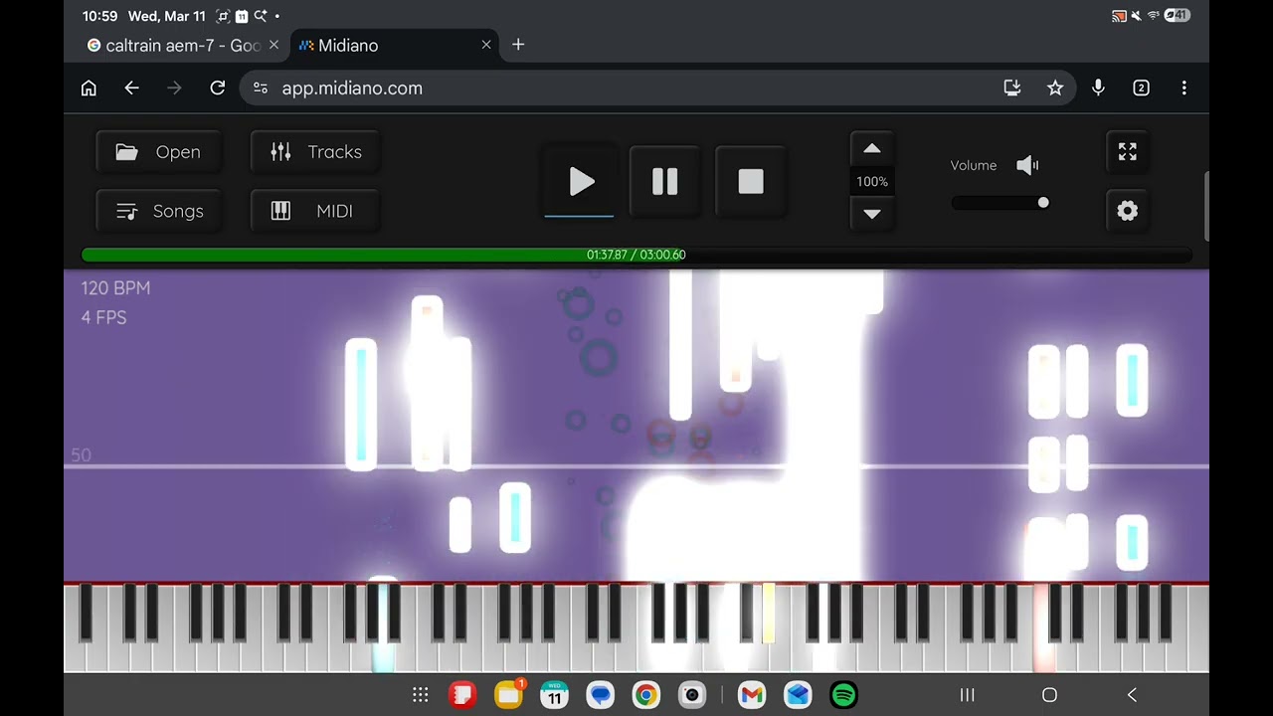Bookmark this page with the star
This screenshot has height=716, width=1273.
pos(1055,89)
